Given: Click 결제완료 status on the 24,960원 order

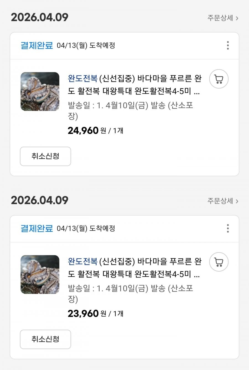Looking at the screenshot, I should (37, 45).
